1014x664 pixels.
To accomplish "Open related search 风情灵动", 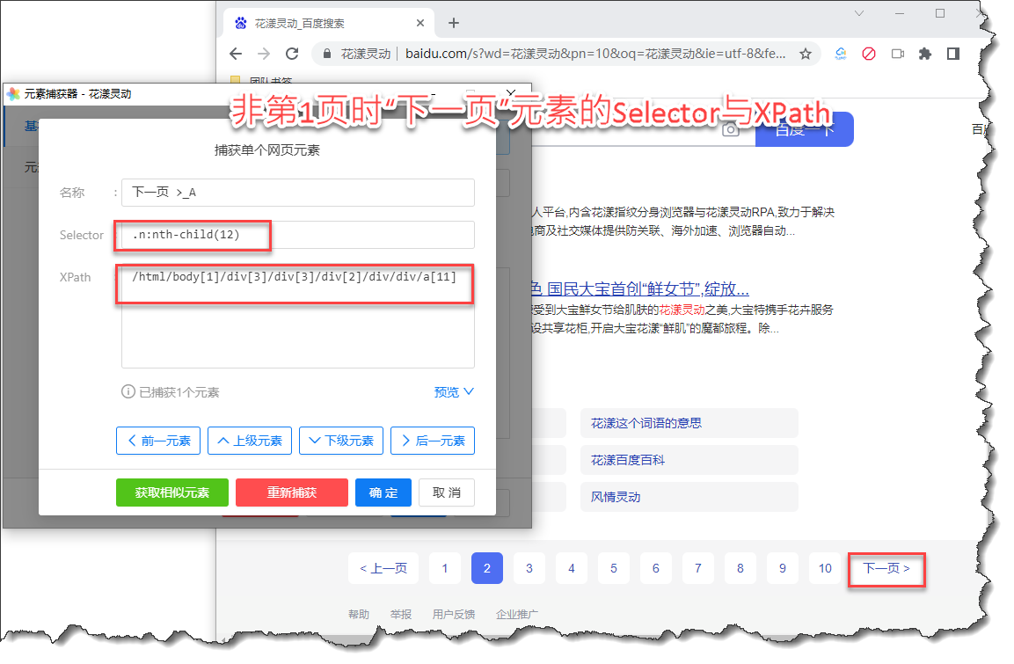I will tap(689, 497).
